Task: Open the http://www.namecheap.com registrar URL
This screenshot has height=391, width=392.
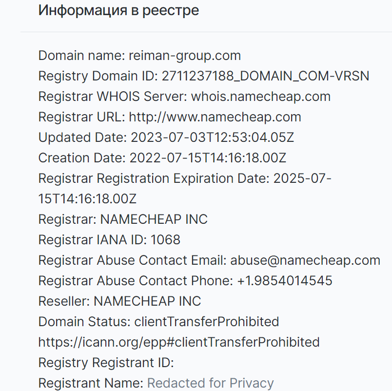Action: coord(215,117)
